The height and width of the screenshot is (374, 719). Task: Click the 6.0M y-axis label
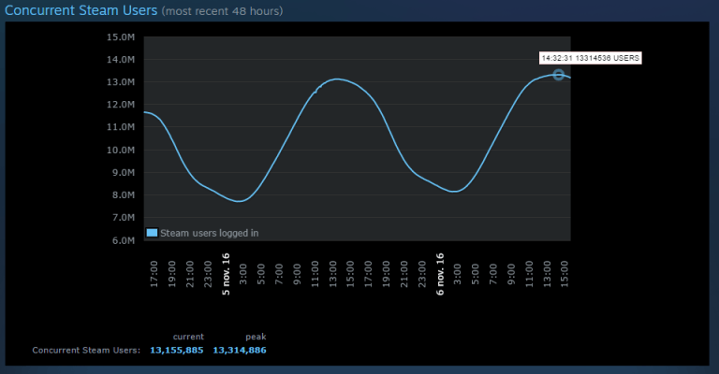pos(123,240)
